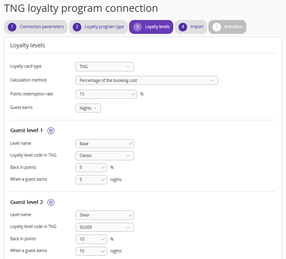Click step 5 number circle
The image size is (286, 259).
pos(217,27)
